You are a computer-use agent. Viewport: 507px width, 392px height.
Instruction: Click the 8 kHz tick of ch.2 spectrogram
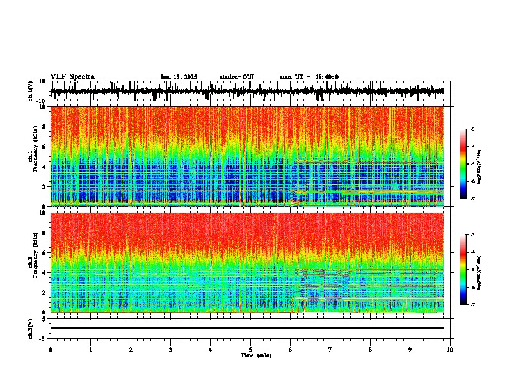click(45, 233)
